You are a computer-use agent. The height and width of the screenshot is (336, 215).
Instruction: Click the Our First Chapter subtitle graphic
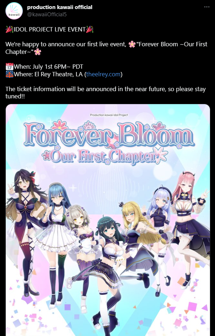105,156
